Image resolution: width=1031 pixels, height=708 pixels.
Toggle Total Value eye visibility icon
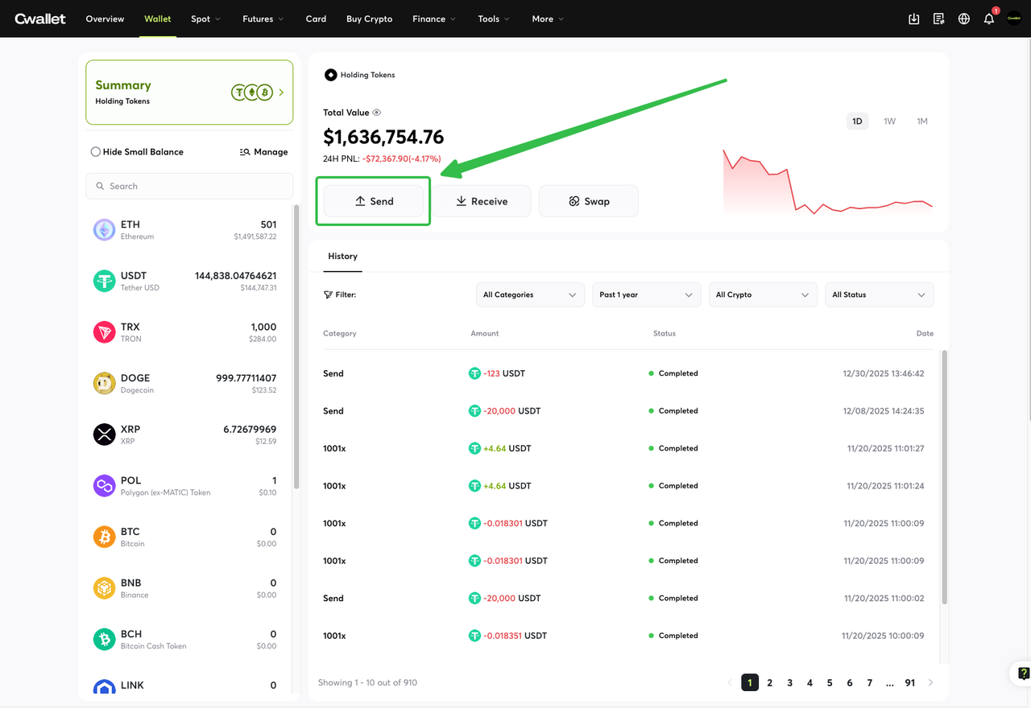[377, 113]
